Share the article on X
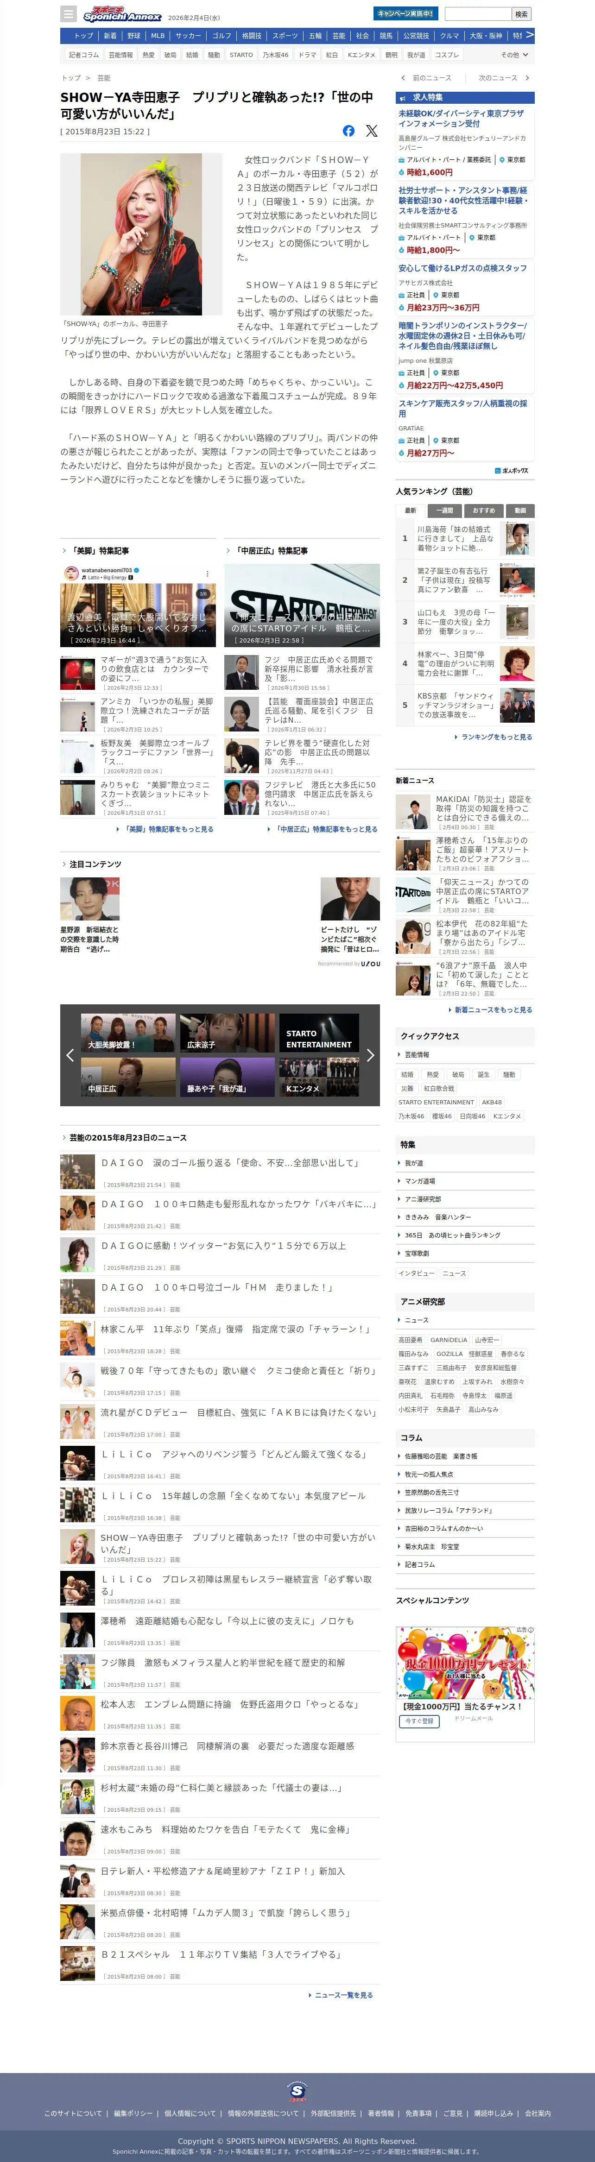Image resolution: width=595 pixels, height=2162 pixels. click(372, 131)
